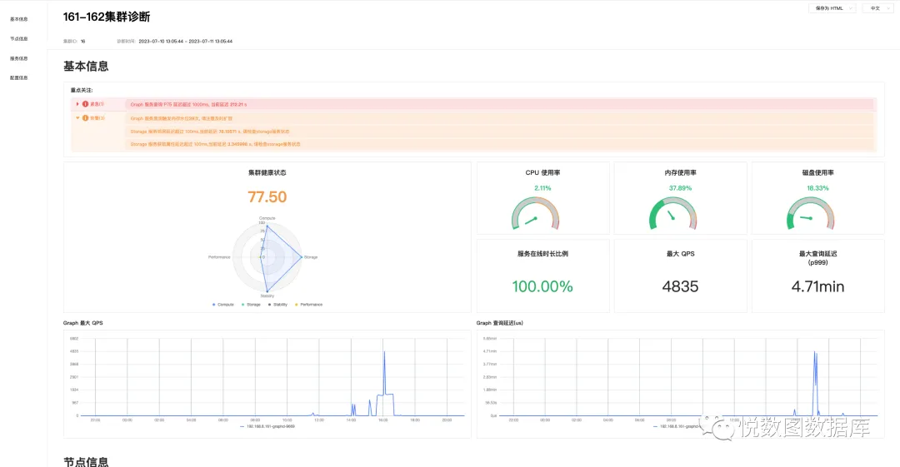Toggle the Storage series in radar legend
This screenshot has height=467, width=900.
(252, 305)
